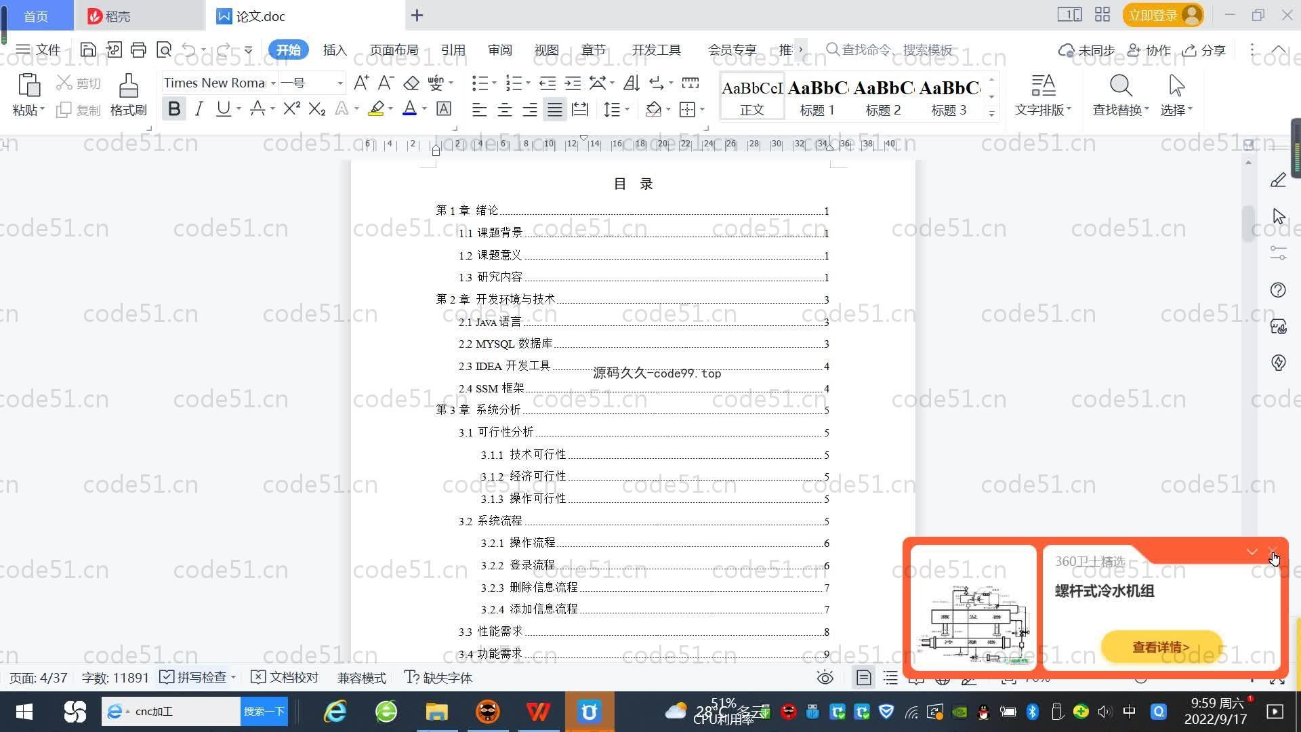The height and width of the screenshot is (732, 1301).
Task: Open Print Preview icon
Action: point(164,49)
